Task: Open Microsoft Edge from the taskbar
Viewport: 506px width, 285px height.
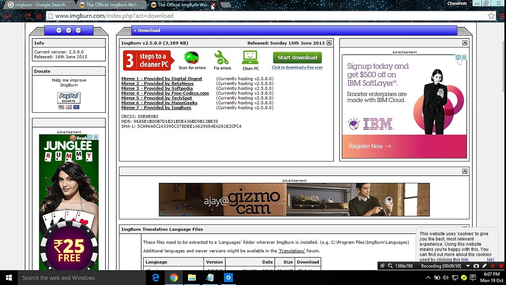Action: pyautogui.click(x=155, y=278)
